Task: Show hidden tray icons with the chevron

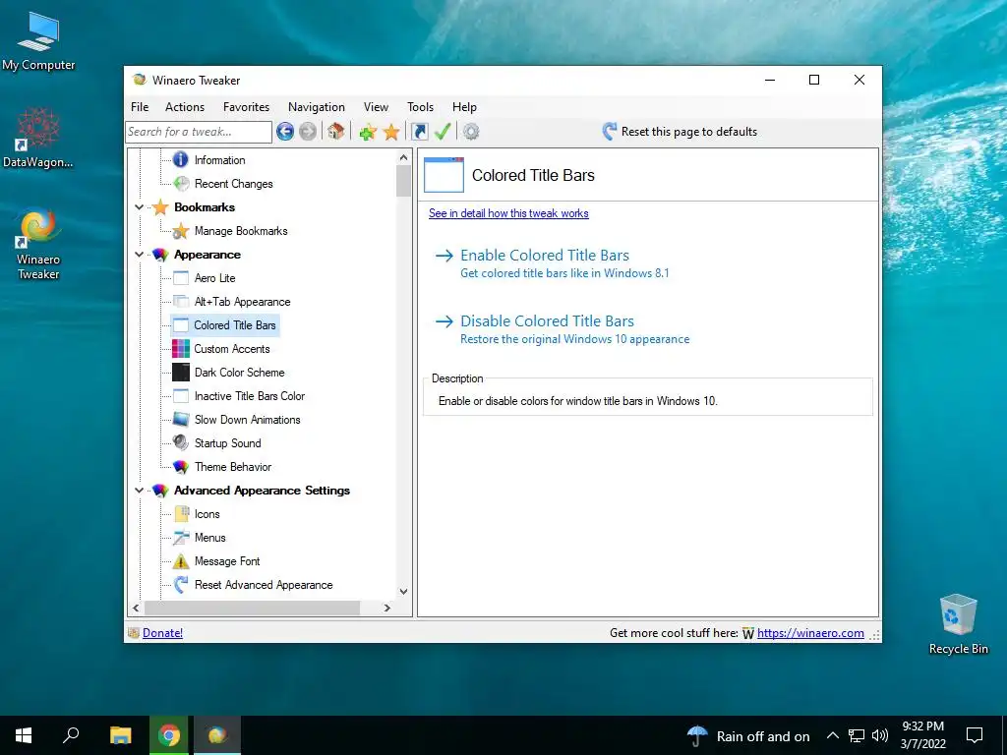Action: pos(832,735)
